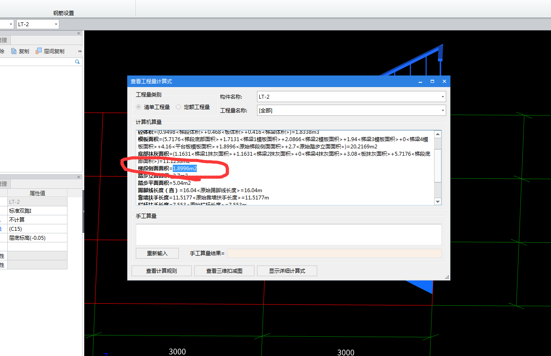Click the 不计算 property cell
This screenshot has height=356, width=551.
pos(37,220)
